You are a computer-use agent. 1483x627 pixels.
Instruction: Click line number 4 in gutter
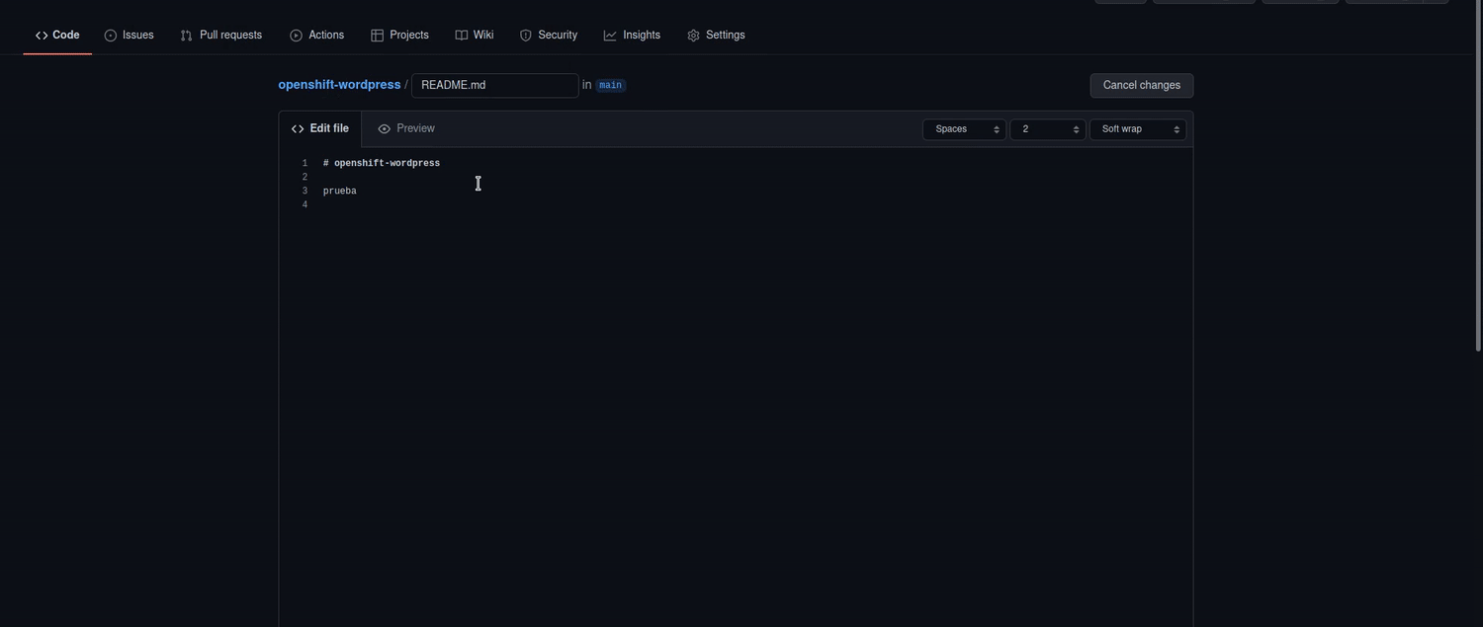pos(305,204)
